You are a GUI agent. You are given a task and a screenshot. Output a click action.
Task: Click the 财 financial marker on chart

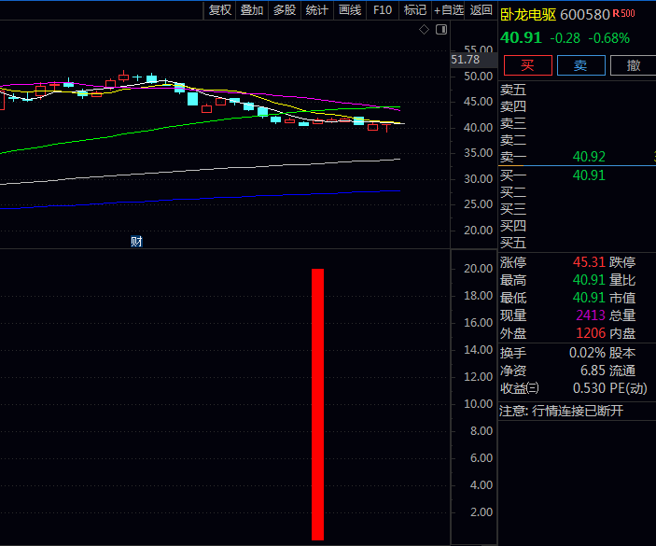click(x=136, y=242)
